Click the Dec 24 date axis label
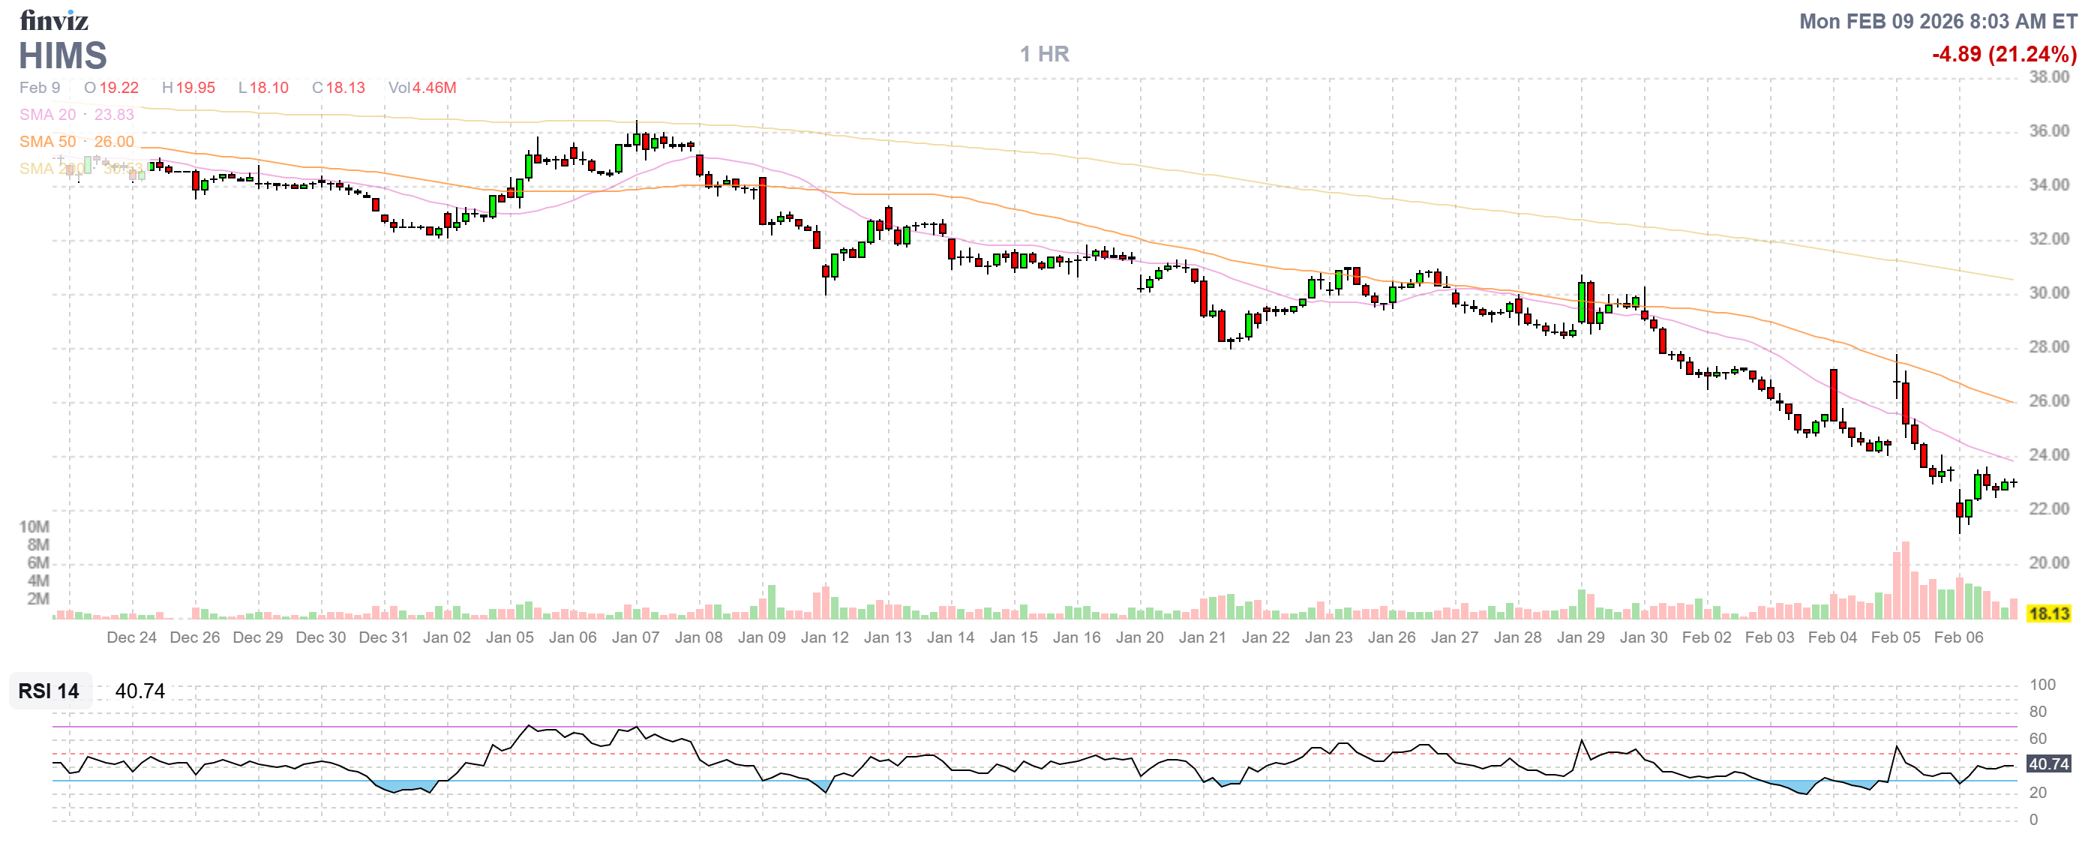2097x843 pixels. tap(131, 637)
